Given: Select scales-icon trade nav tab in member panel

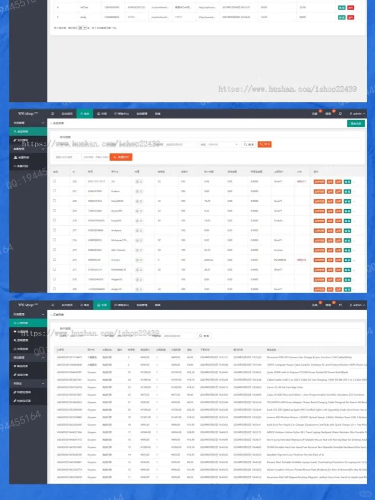Looking at the screenshot, I should [102, 114].
